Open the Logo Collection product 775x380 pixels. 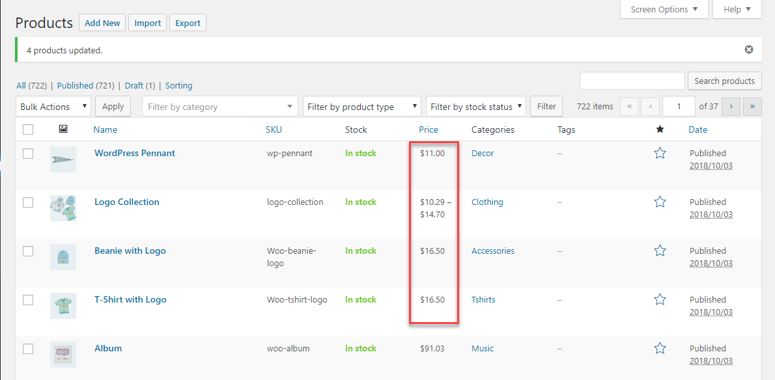[x=126, y=202]
